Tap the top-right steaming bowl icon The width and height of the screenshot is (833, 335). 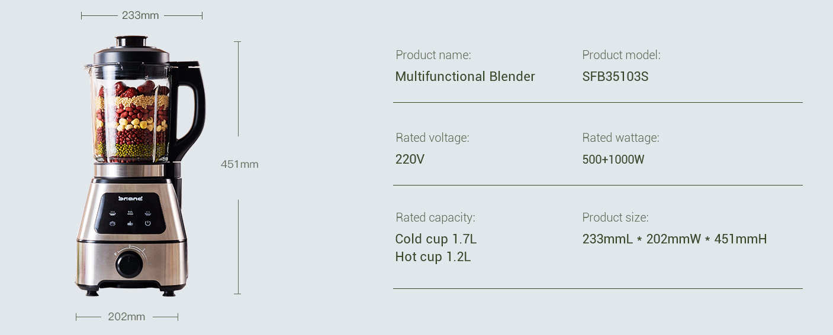point(148,213)
